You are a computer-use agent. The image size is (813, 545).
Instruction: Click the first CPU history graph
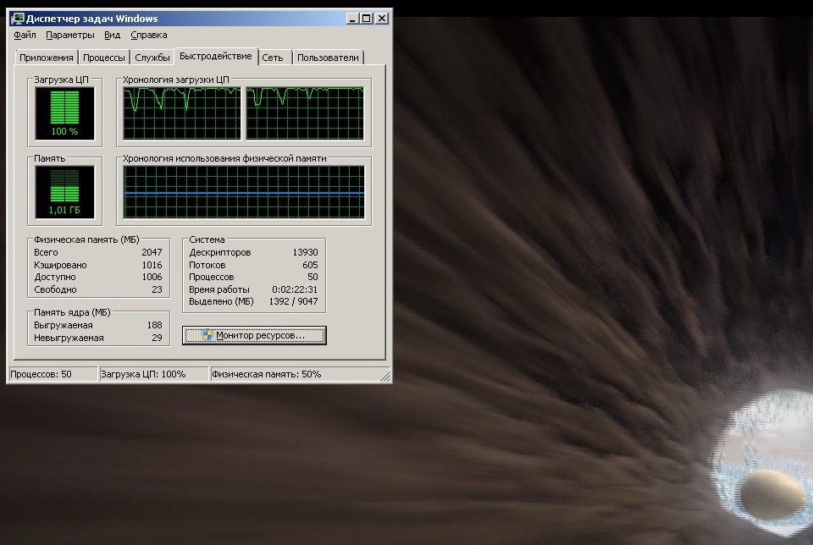(x=182, y=113)
